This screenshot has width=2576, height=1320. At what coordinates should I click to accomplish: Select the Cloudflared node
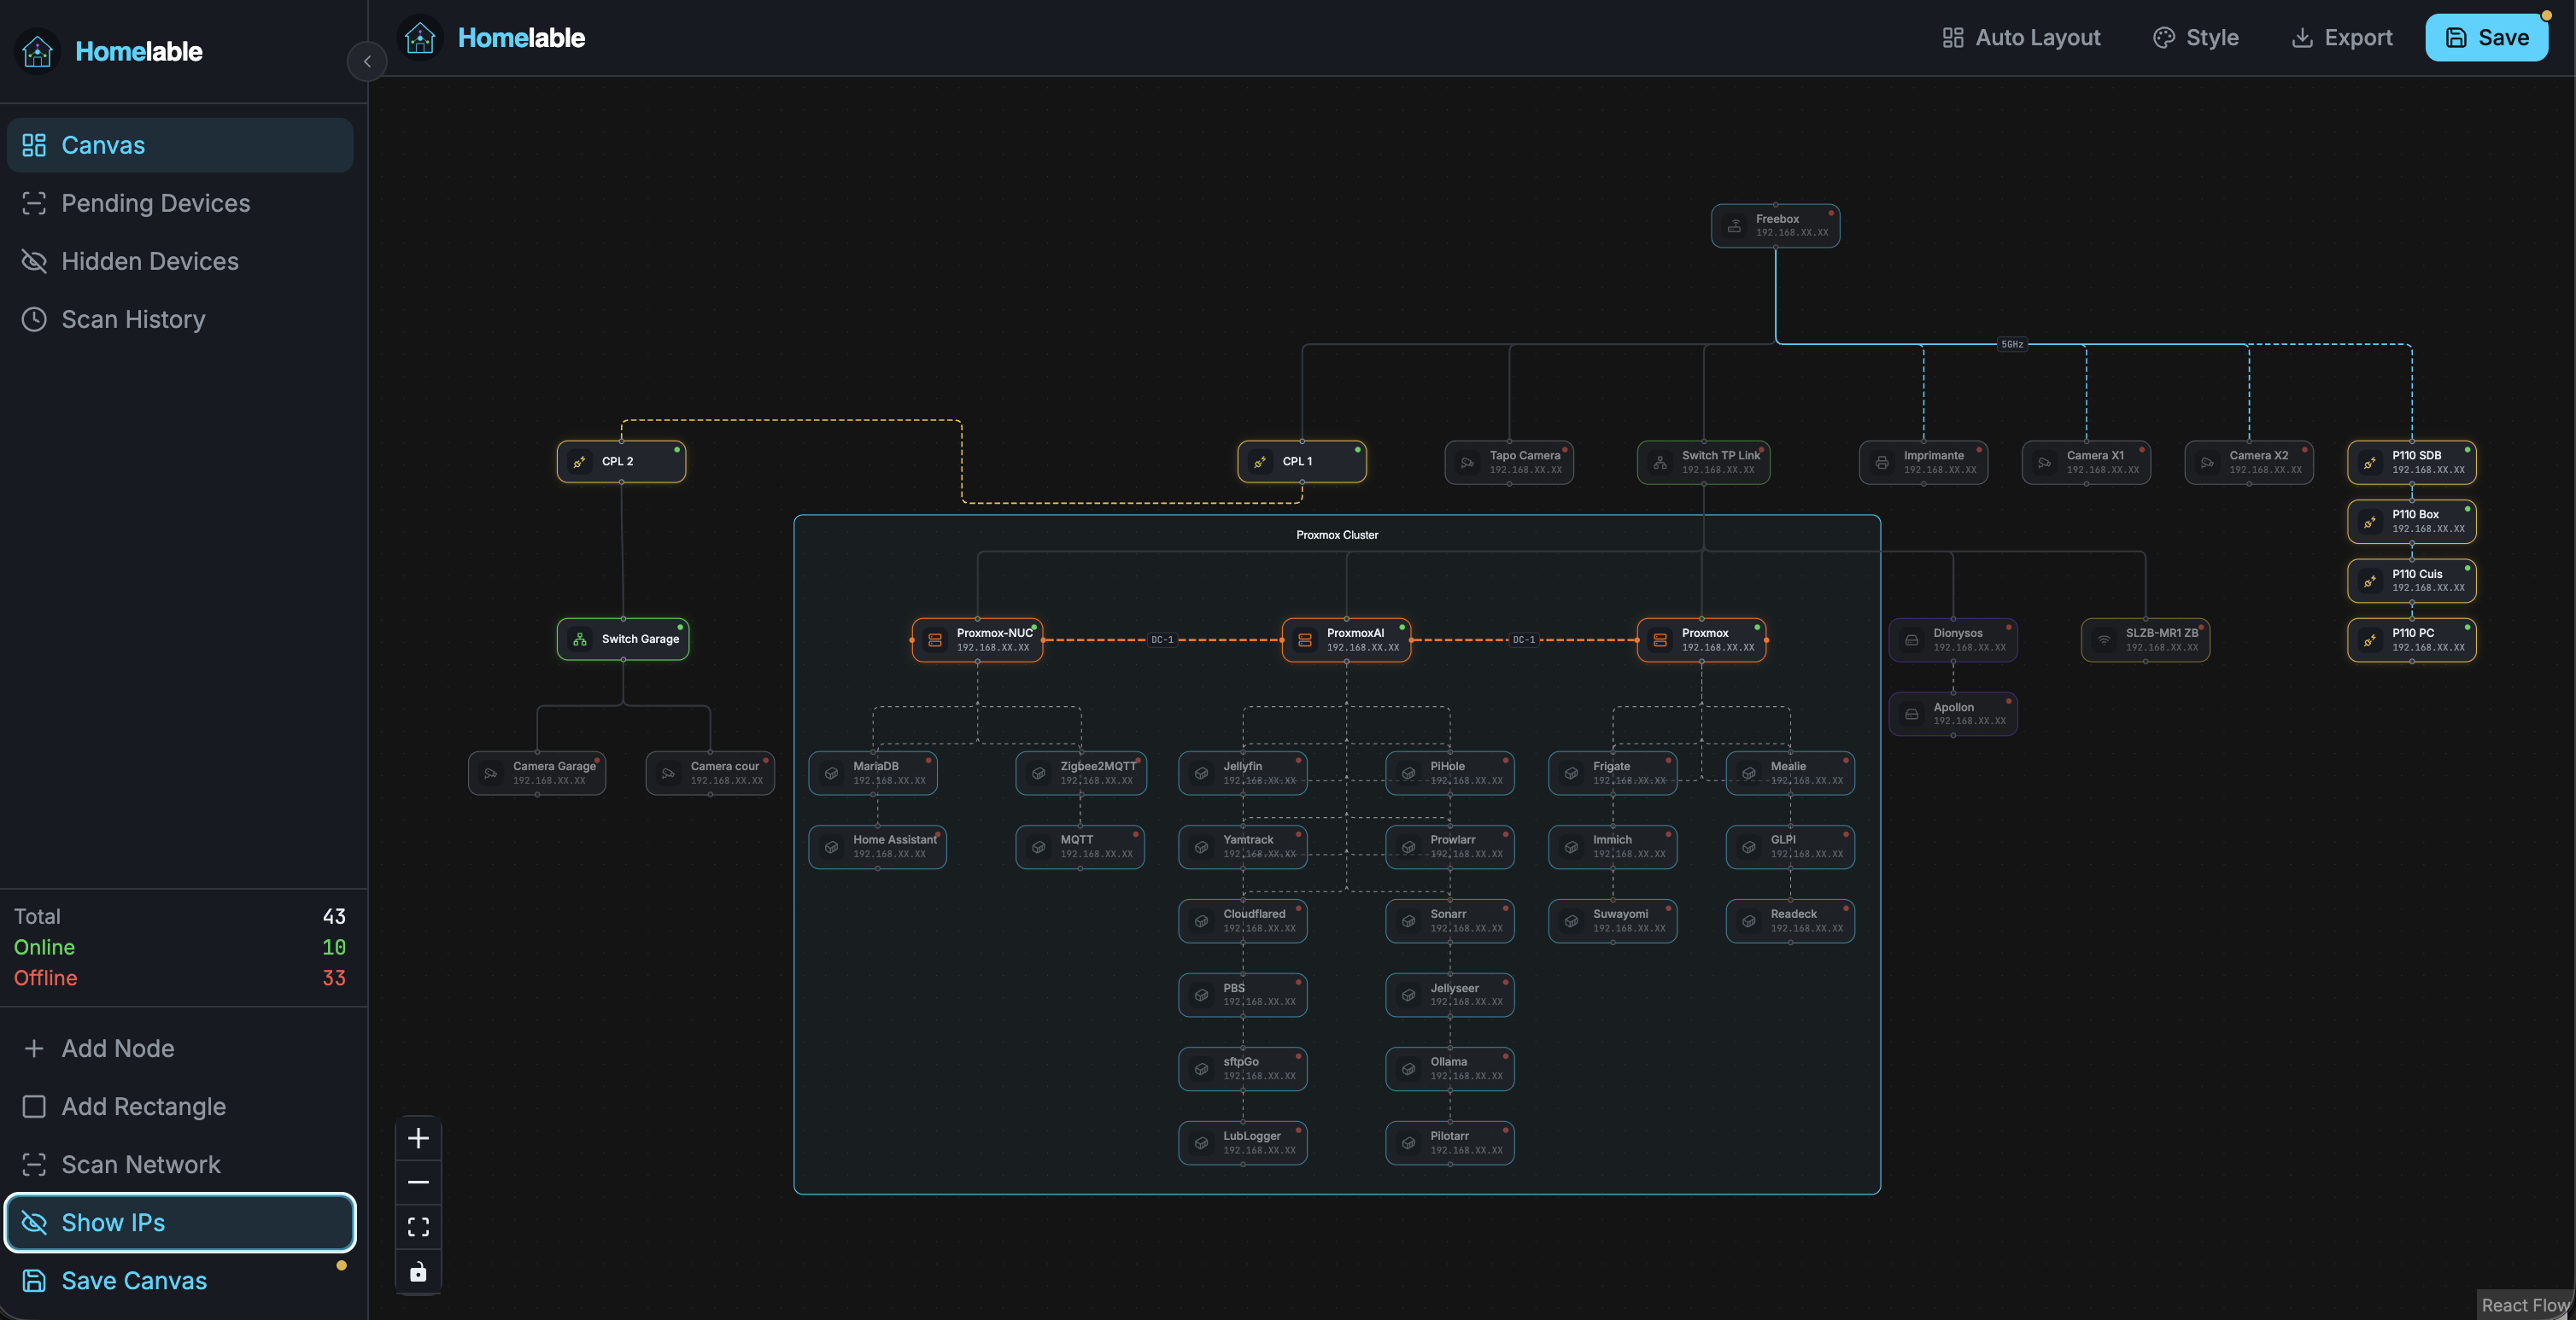1243,921
